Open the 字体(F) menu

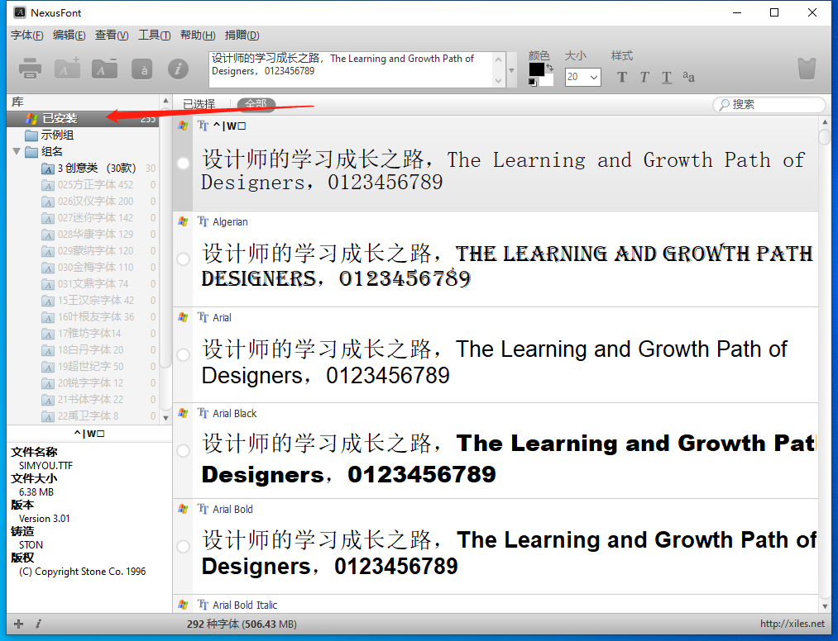pyautogui.click(x=26, y=35)
